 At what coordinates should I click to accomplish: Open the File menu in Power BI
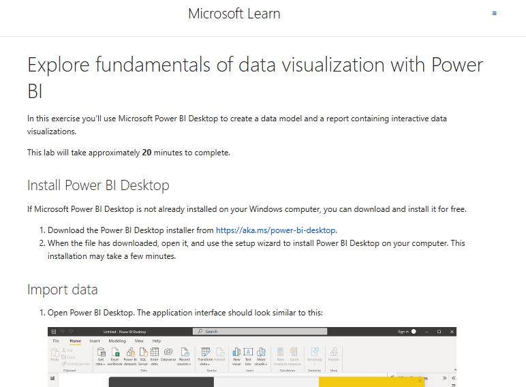pyautogui.click(x=56, y=341)
